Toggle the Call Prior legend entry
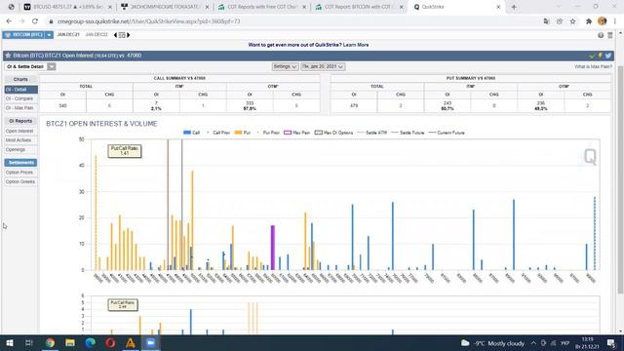Image resolution: width=624 pixels, height=351 pixels. pyautogui.click(x=218, y=133)
